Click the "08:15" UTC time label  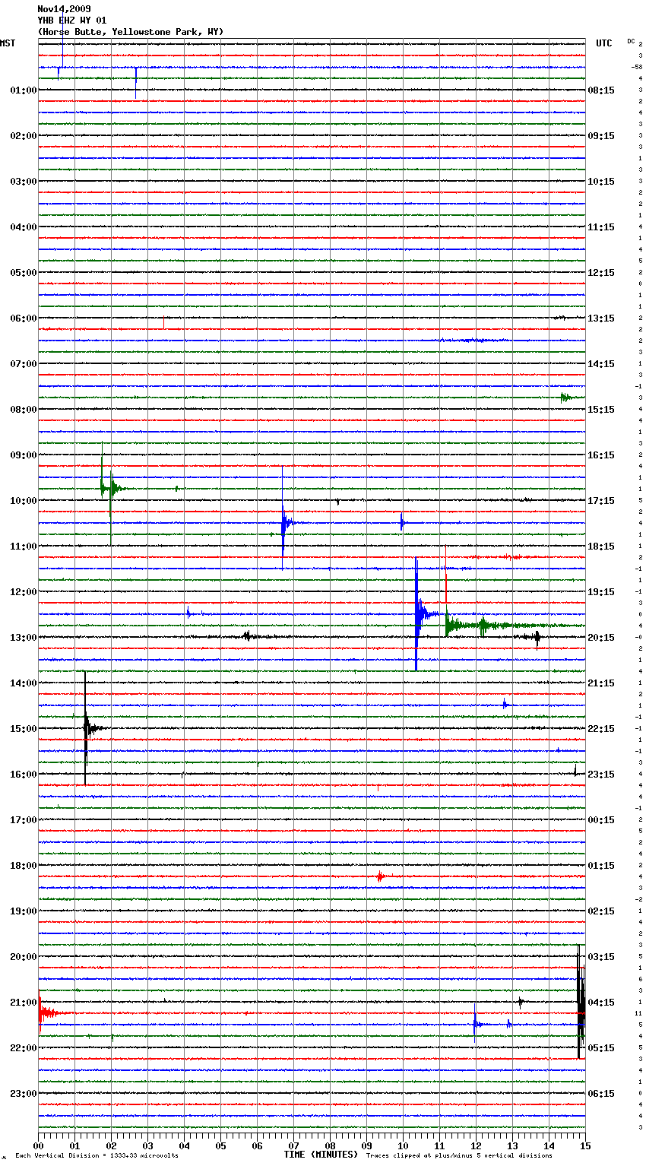pyautogui.click(x=601, y=90)
